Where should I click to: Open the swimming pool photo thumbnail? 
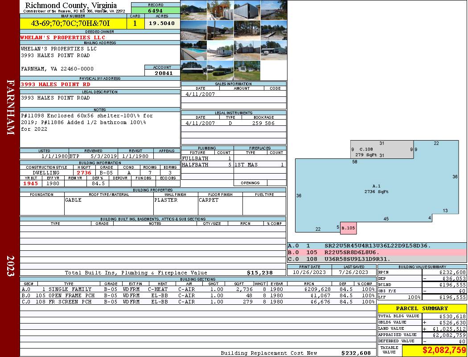tap(193, 50)
